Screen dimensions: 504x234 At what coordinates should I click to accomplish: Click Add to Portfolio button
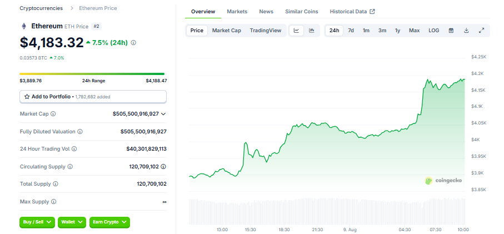click(93, 96)
